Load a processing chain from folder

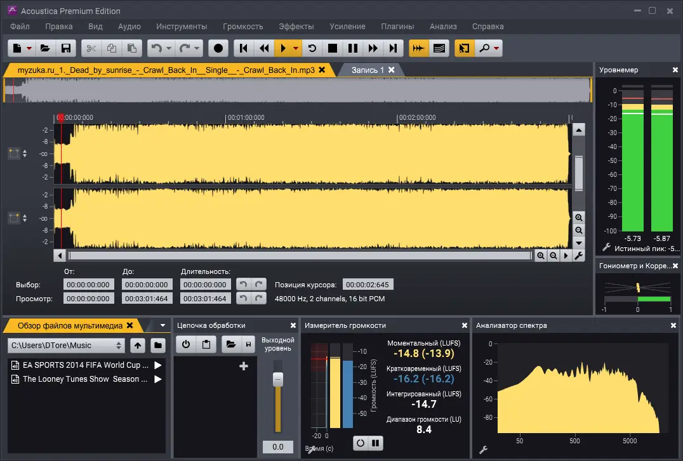231,344
